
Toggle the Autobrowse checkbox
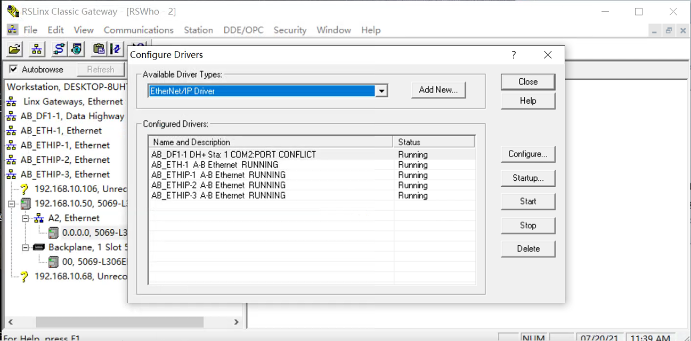(x=13, y=69)
